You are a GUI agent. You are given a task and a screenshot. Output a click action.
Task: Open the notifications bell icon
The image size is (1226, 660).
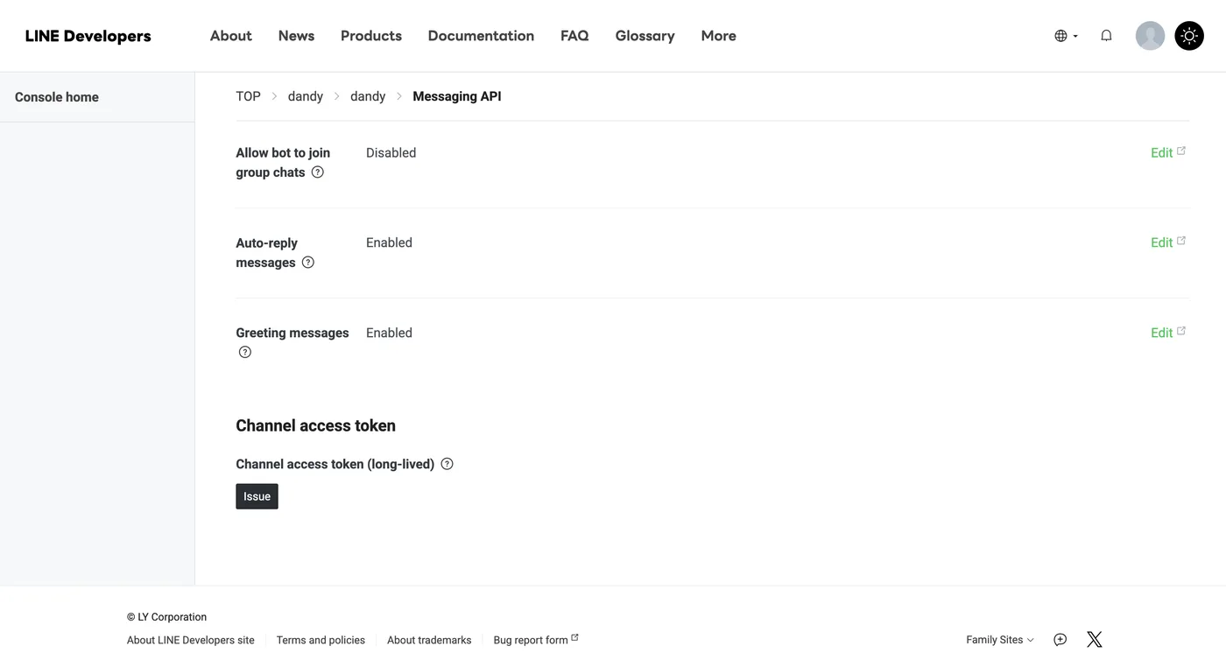(1106, 36)
